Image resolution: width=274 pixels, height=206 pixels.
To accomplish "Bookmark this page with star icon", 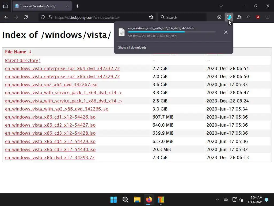I will click(x=151, y=17).
